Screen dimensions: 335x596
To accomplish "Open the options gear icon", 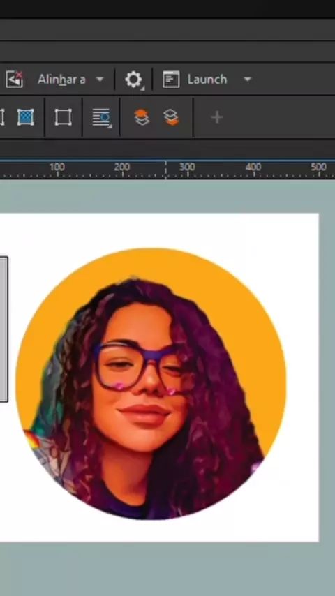I will coord(133,80).
